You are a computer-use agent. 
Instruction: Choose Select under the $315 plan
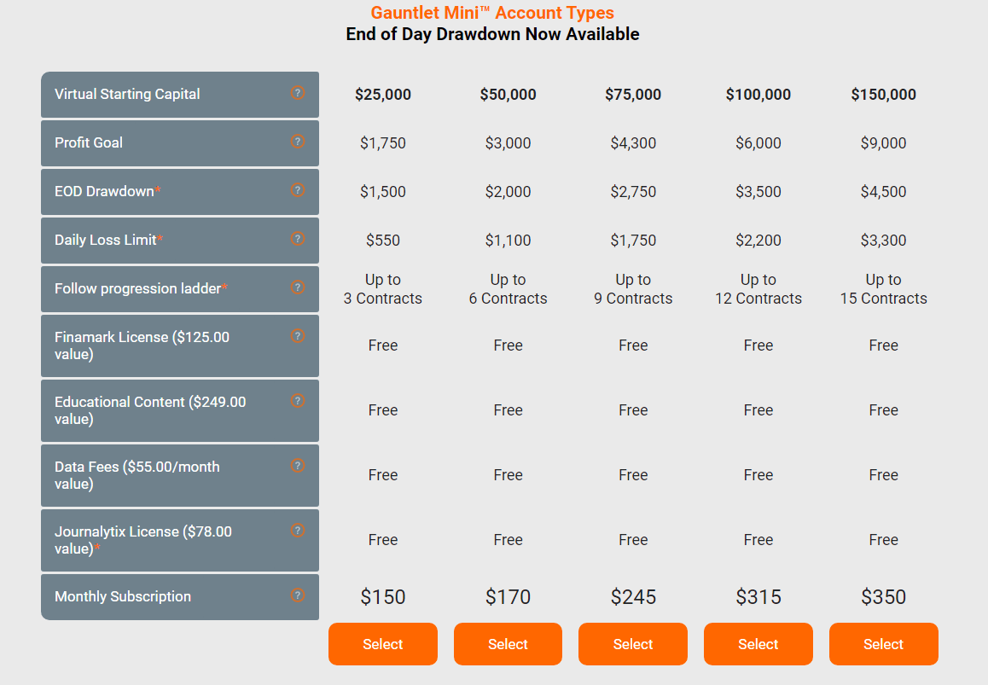point(758,644)
